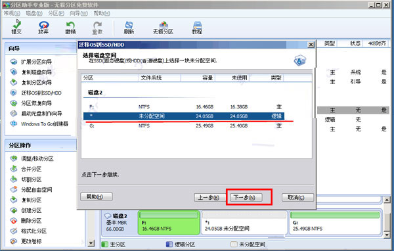Click the 24.05GB unallocated disk block
The width and height of the screenshot is (394, 251).
coord(244,223)
